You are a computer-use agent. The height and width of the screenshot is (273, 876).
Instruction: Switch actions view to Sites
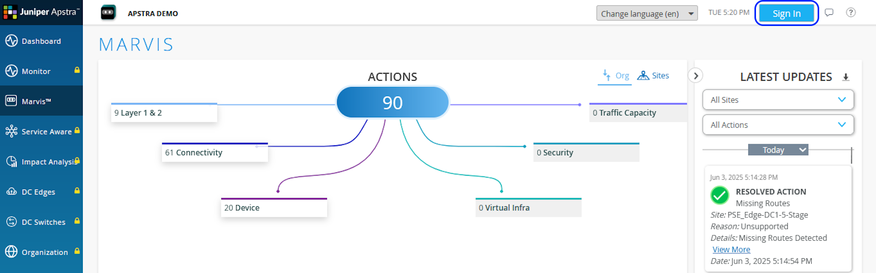(654, 76)
